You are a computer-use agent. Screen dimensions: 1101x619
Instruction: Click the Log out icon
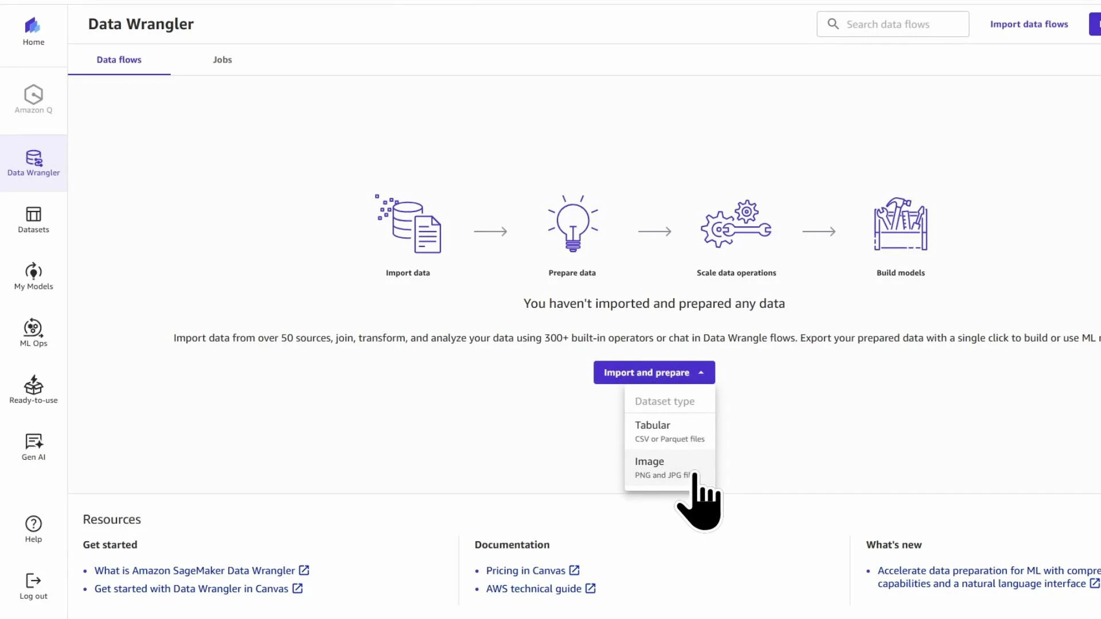coord(33,586)
